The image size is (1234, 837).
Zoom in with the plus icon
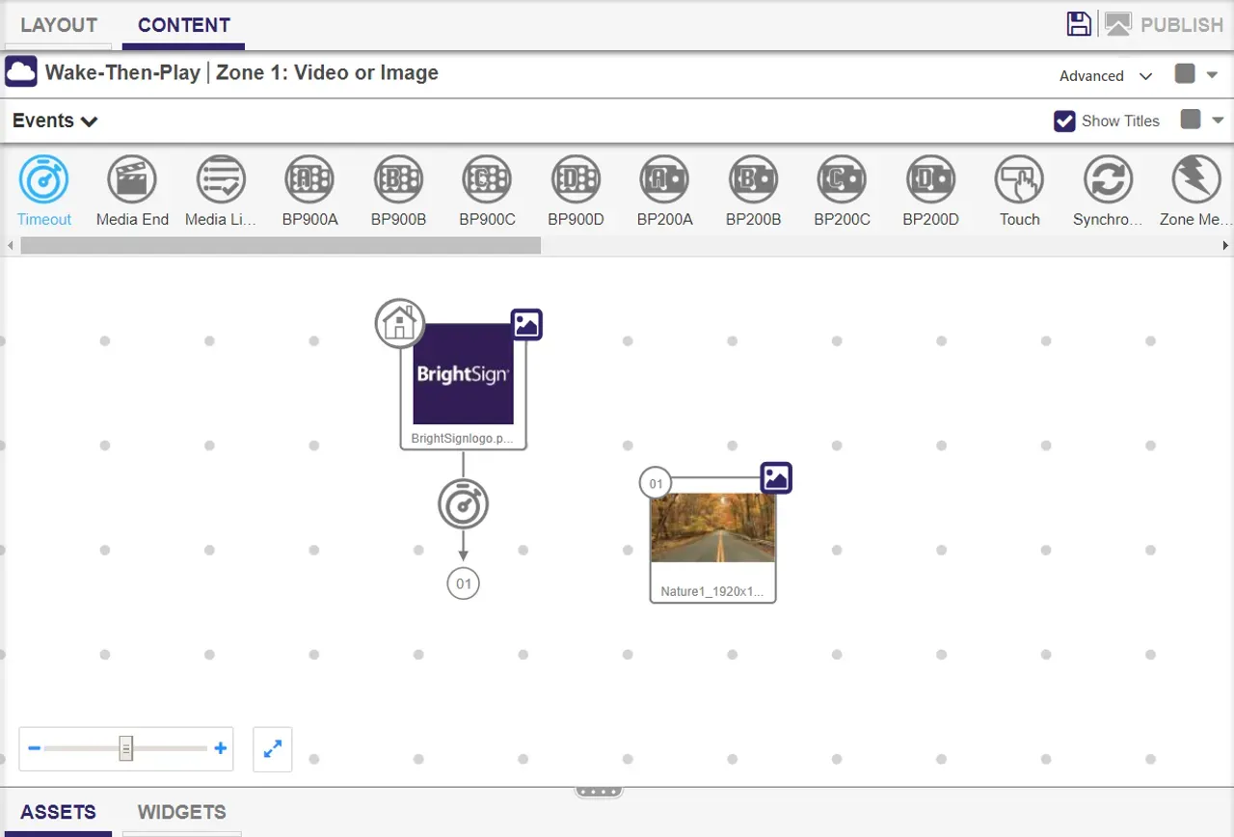pos(221,748)
